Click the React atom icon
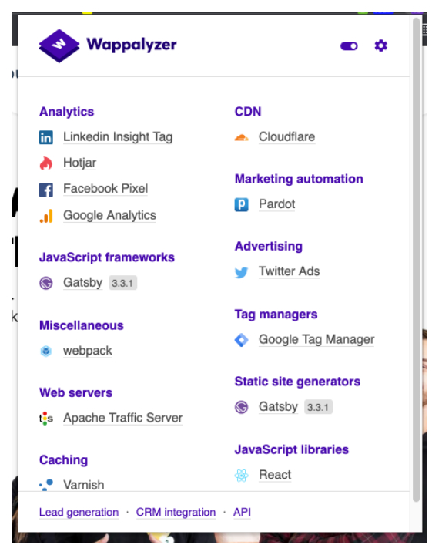This screenshot has height=545, width=432. coord(241,475)
